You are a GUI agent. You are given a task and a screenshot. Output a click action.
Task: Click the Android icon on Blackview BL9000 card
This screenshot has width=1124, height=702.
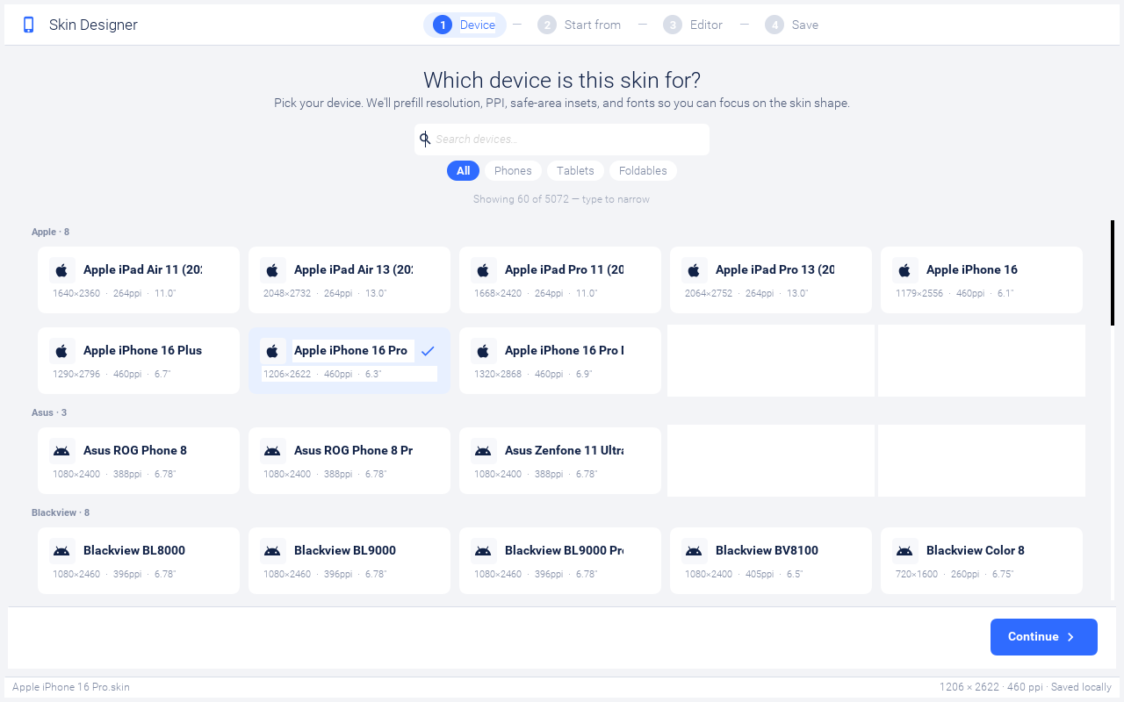click(272, 551)
